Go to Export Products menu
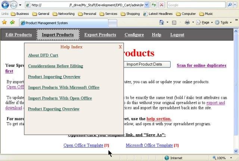 click(100, 35)
